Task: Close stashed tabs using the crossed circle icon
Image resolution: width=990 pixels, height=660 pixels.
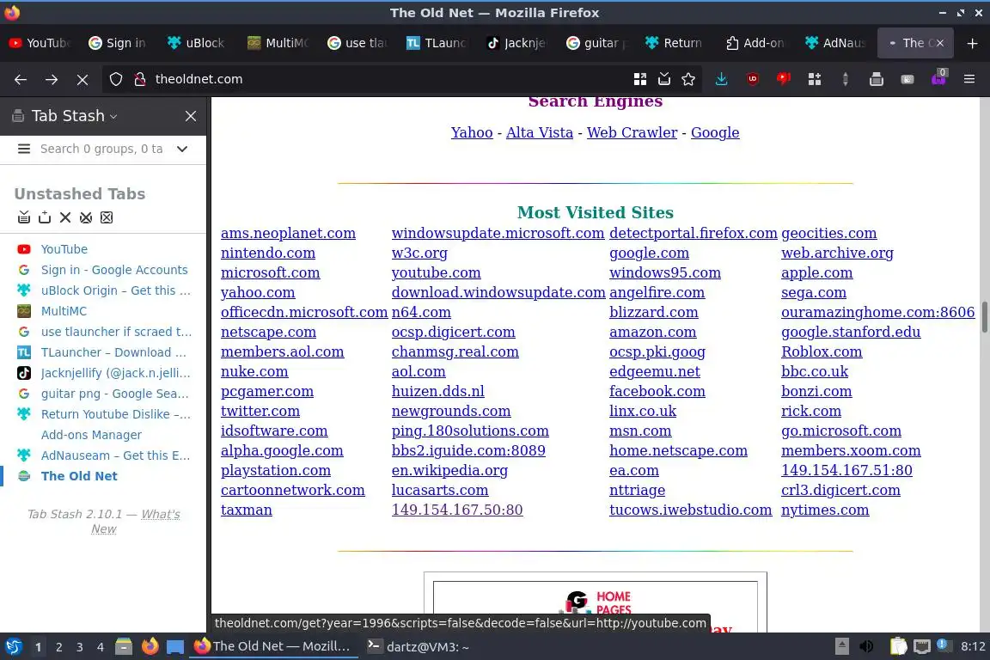Action: pyautogui.click(x=86, y=217)
